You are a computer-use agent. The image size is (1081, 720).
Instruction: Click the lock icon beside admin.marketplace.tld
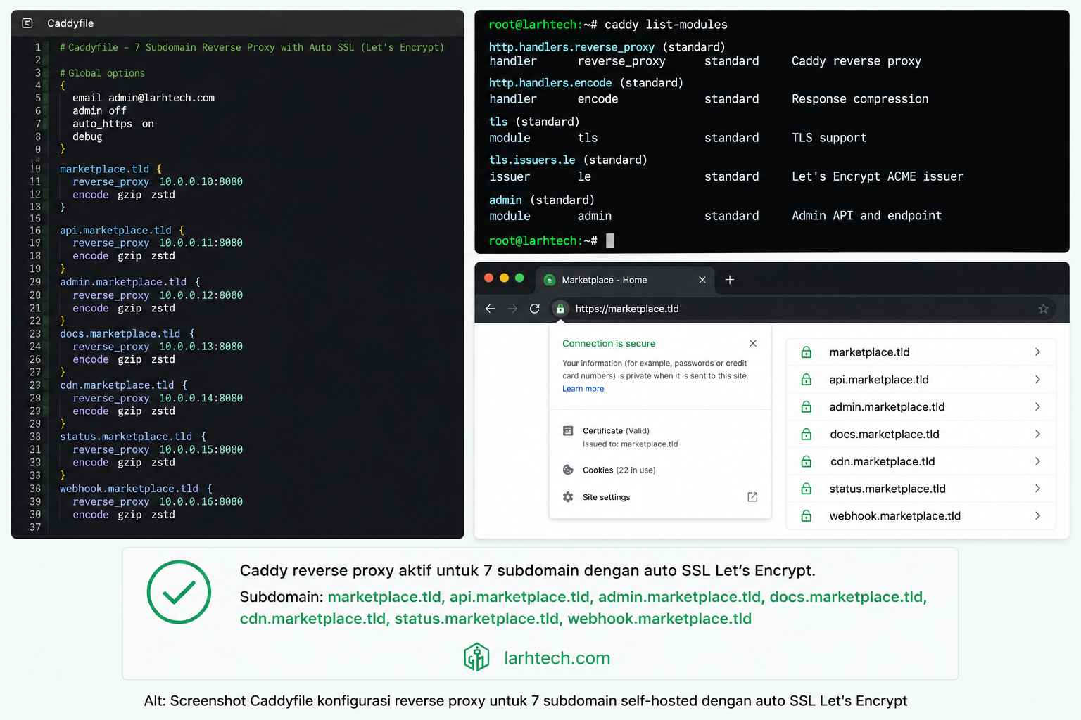(x=807, y=407)
